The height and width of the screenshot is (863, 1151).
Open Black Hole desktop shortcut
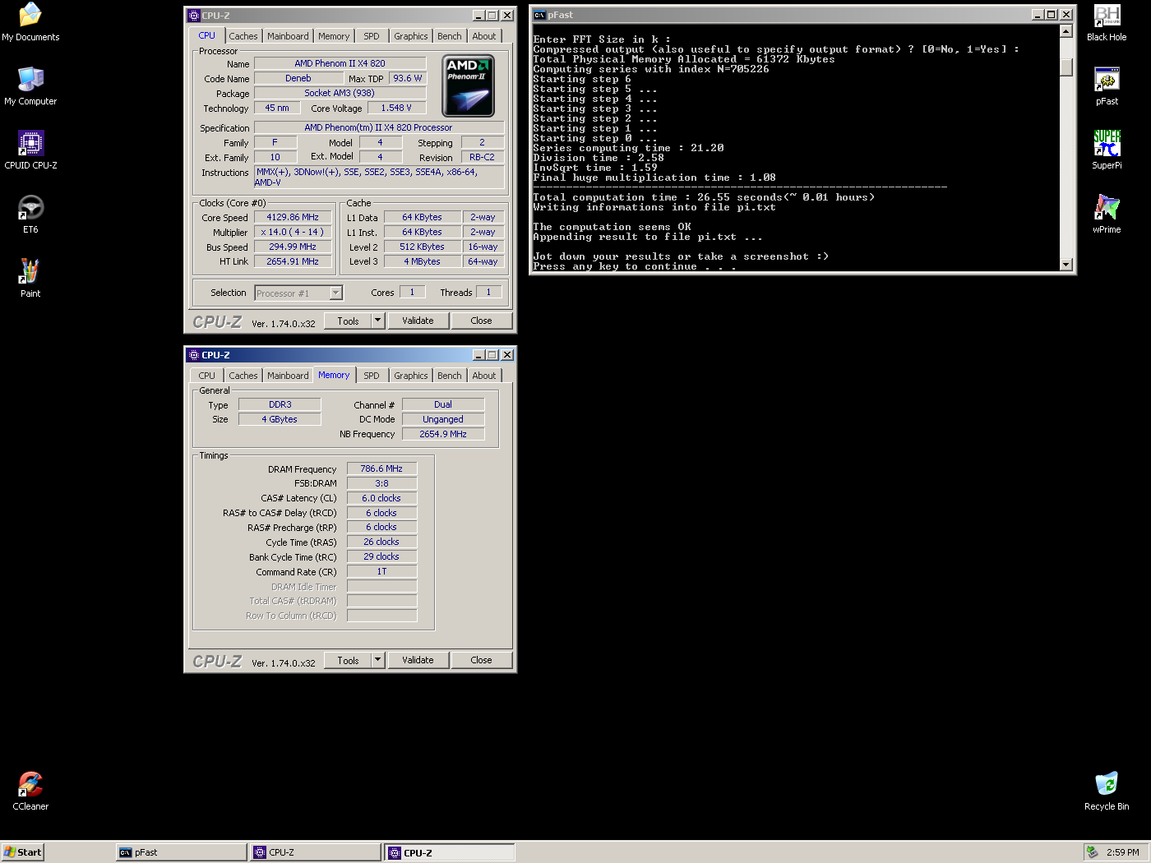click(1107, 22)
